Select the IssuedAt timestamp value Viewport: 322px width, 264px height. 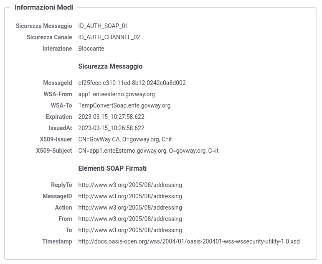pos(112,128)
